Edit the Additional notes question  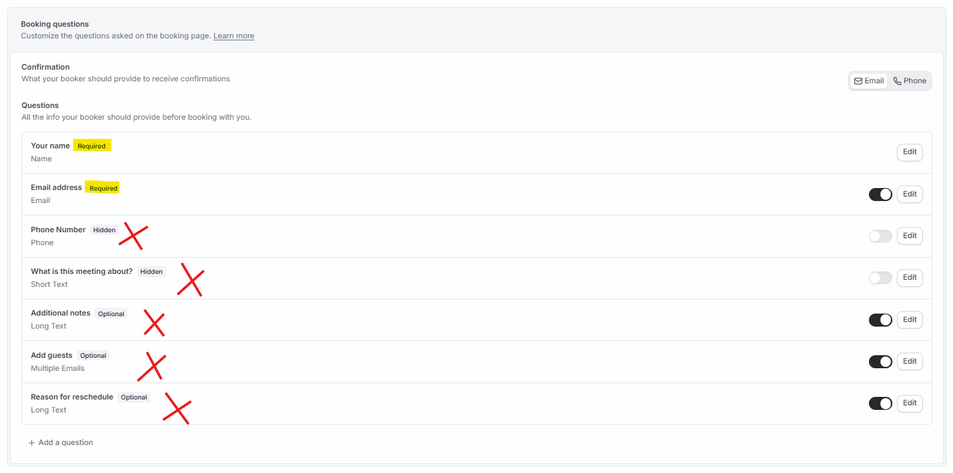coord(909,319)
